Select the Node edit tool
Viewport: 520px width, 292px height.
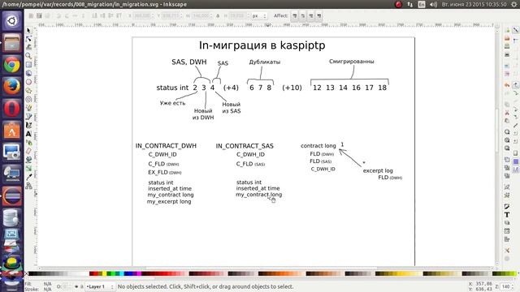28,39
